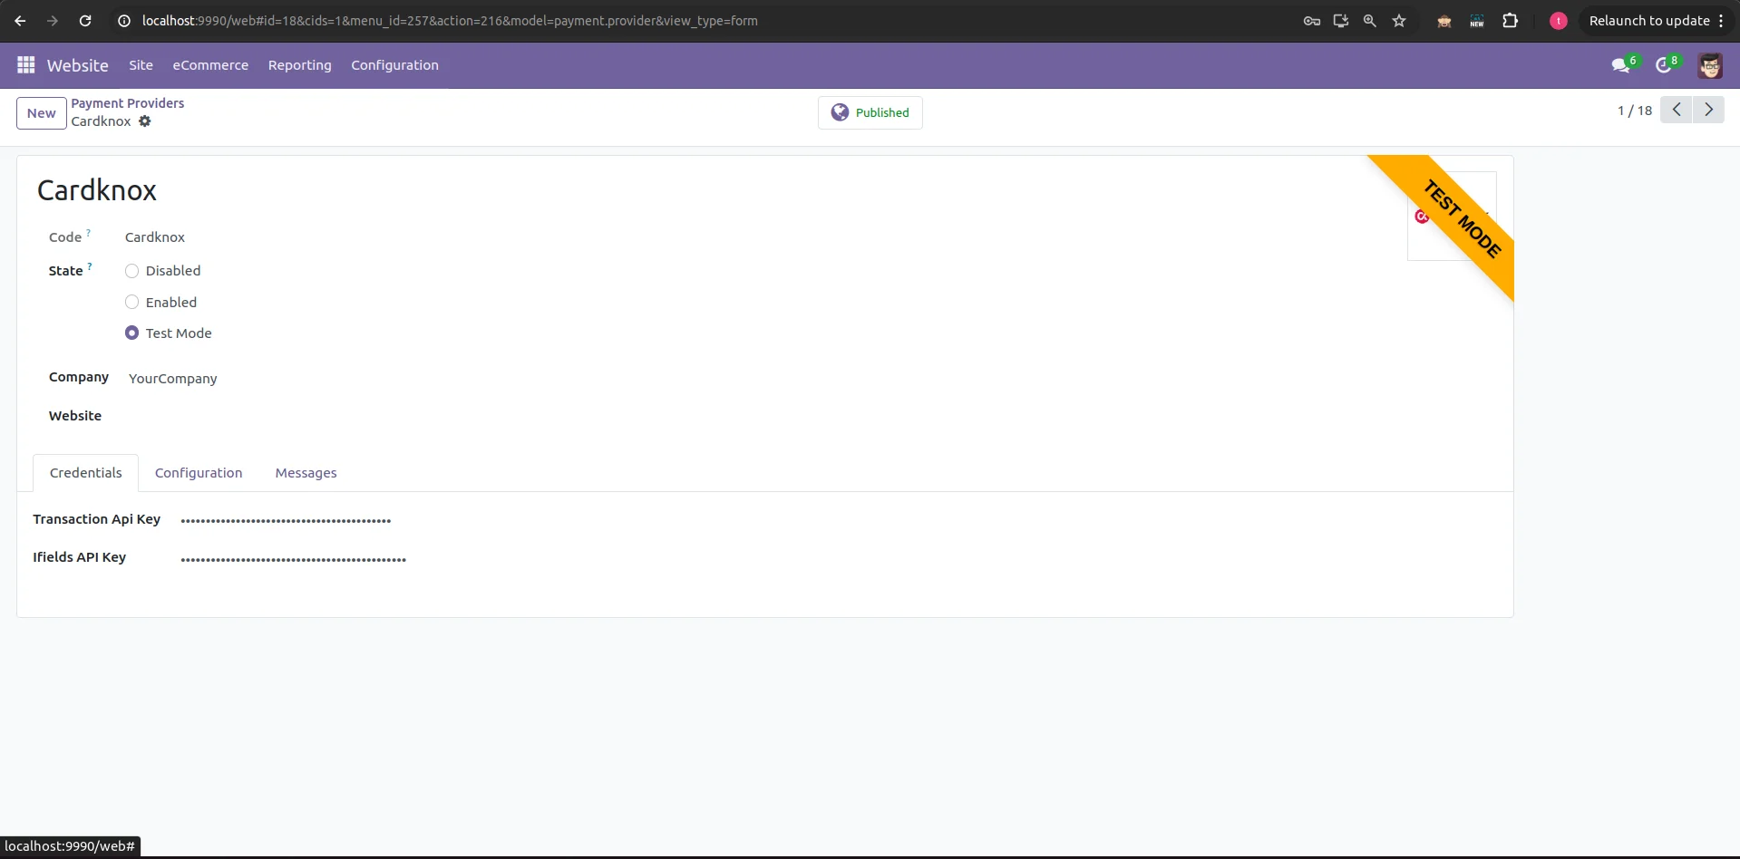Viewport: 1740px width, 859px height.
Task: Go to previous payment provider record
Action: 1677,110
